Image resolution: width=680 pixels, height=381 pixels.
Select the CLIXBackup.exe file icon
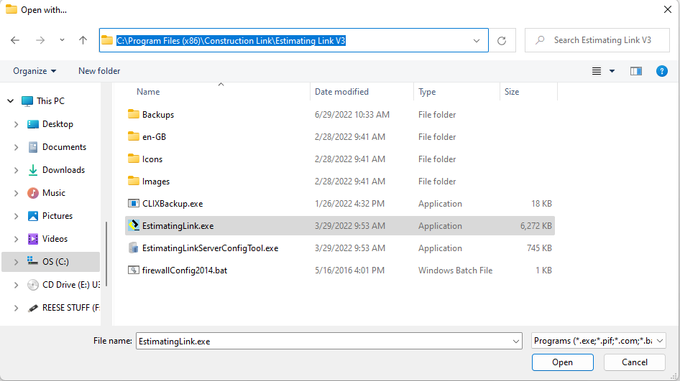[134, 204]
